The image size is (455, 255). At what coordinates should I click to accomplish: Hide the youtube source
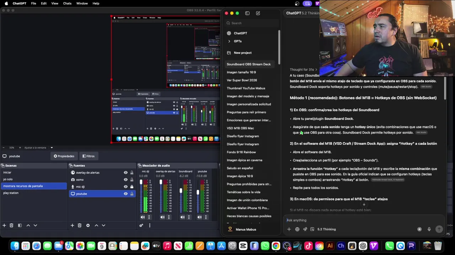(x=125, y=194)
